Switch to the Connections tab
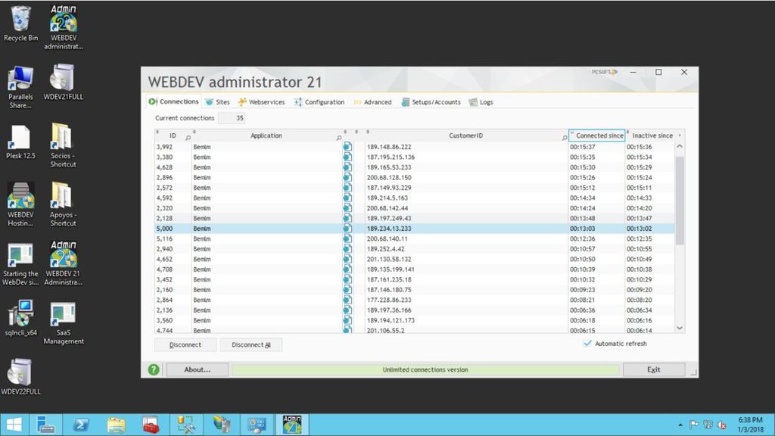Image resolution: width=775 pixels, height=436 pixels. pyautogui.click(x=173, y=101)
